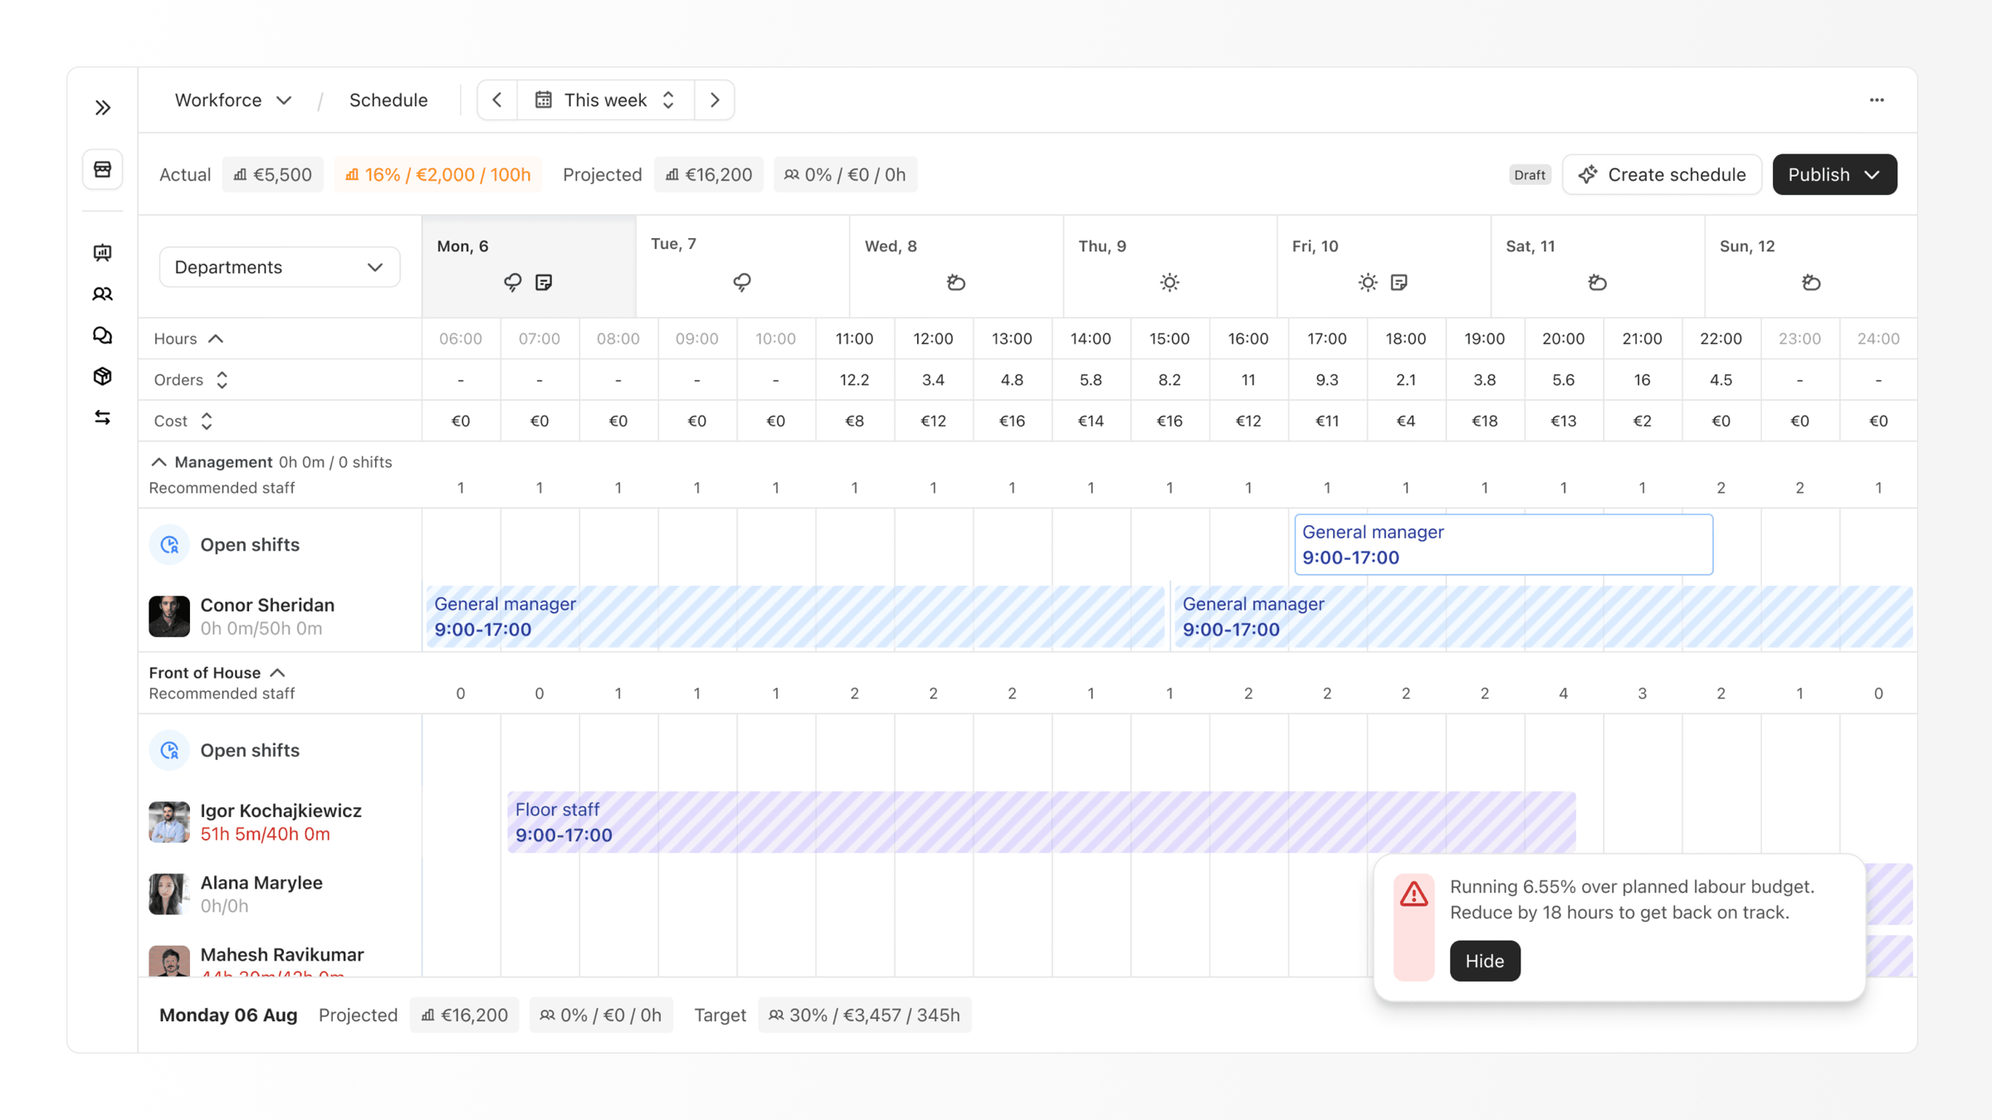Click Thursday's sunny weather icon

pos(1169,283)
